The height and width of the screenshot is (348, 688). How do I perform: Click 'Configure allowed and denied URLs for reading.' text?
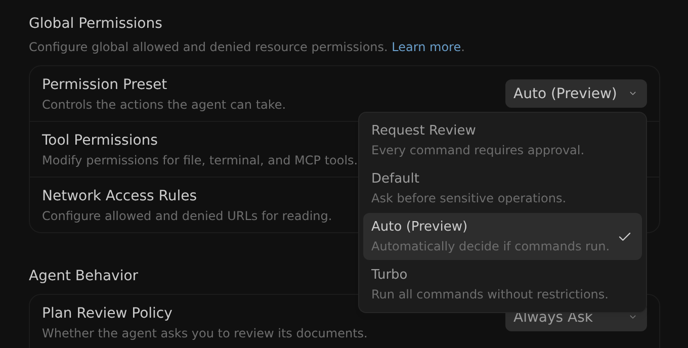pyautogui.click(x=187, y=216)
